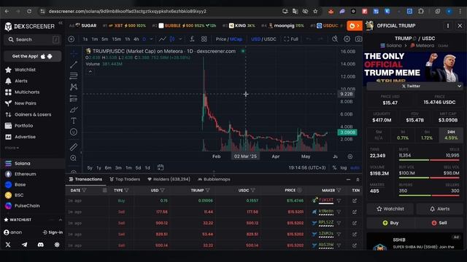Toggle Full screen chart mode

coord(291,39)
